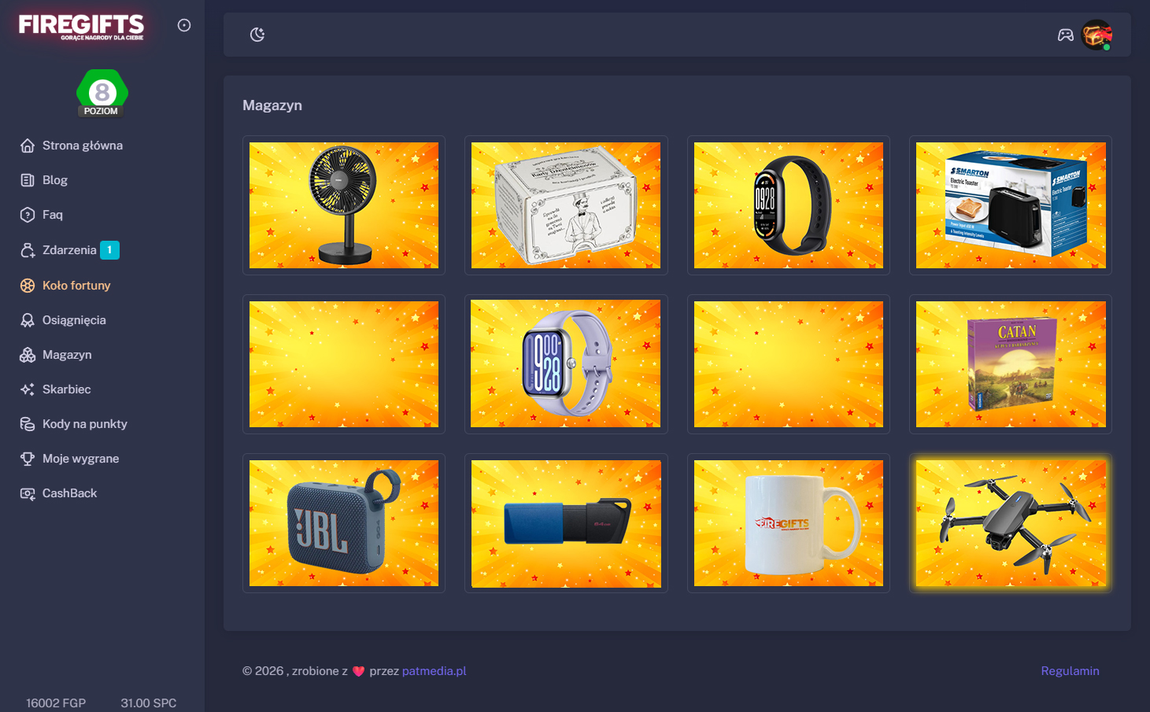Collapse the sidebar using the circle icon

183,24
